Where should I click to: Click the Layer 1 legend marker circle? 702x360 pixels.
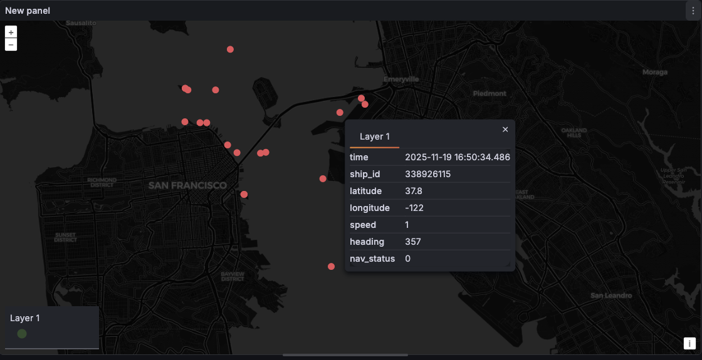21,334
